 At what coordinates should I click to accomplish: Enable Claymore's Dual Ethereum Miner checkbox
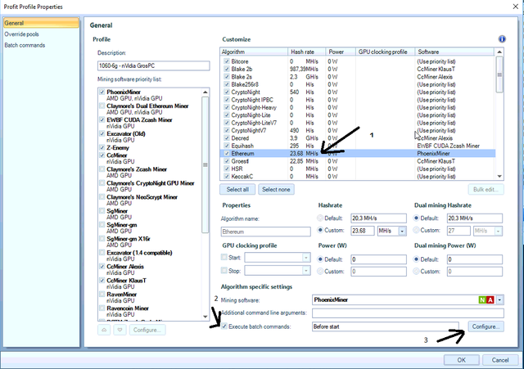point(102,106)
